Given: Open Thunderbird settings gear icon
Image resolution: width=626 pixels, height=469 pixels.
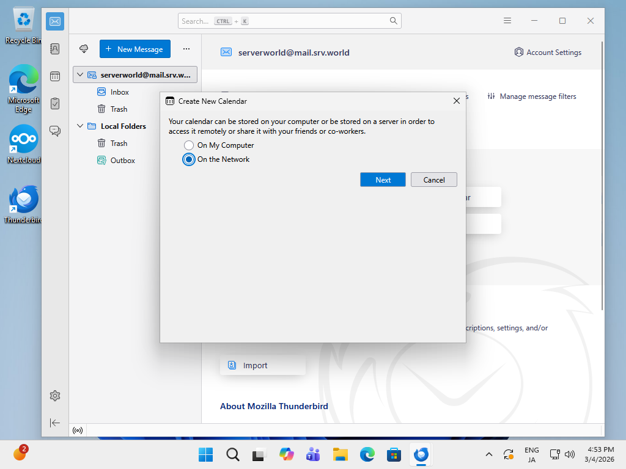Looking at the screenshot, I should [x=55, y=396].
